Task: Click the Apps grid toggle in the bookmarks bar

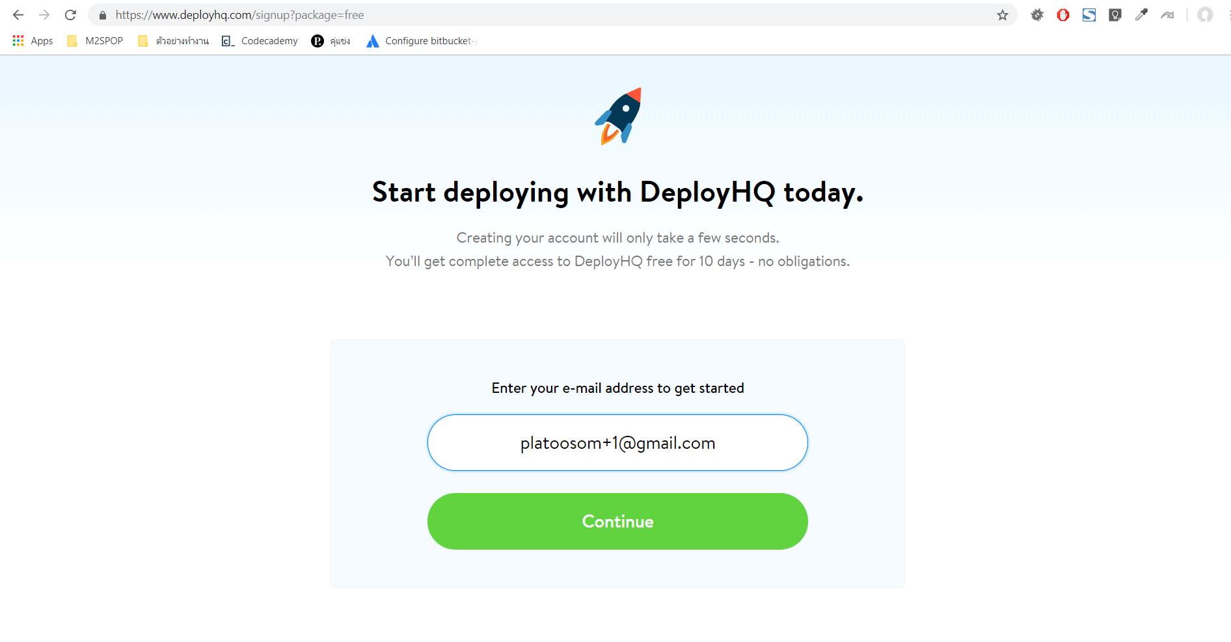Action: tap(18, 40)
